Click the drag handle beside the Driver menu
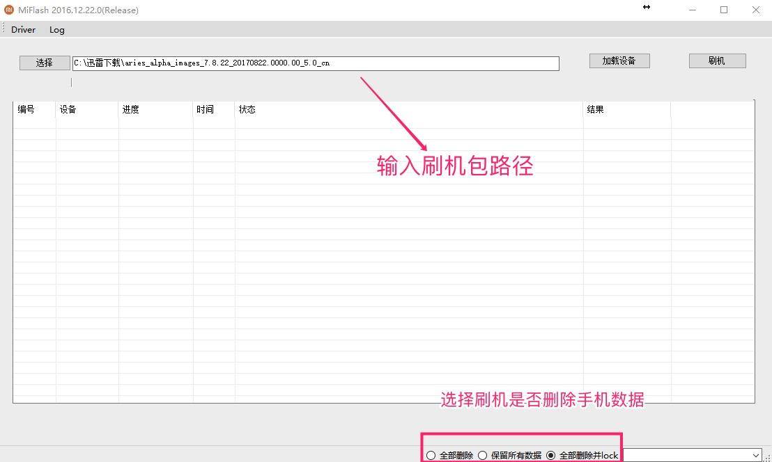 coord(3,30)
